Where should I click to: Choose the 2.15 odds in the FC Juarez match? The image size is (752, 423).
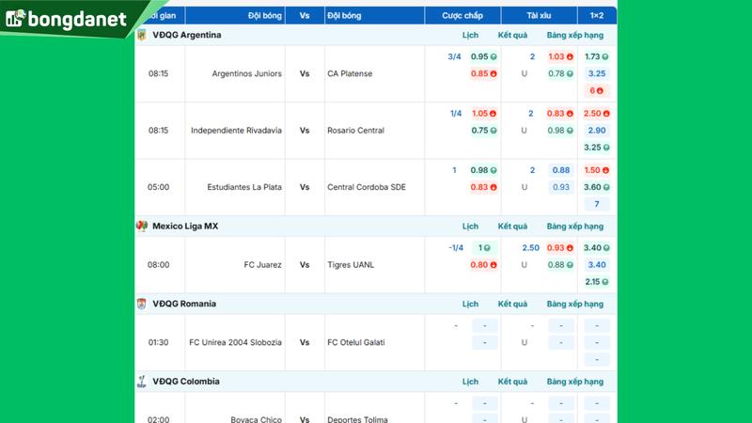[x=596, y=282]
